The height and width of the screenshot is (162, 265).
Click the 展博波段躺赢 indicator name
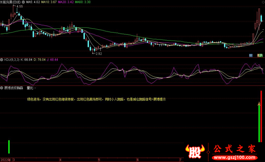[13, 88]
